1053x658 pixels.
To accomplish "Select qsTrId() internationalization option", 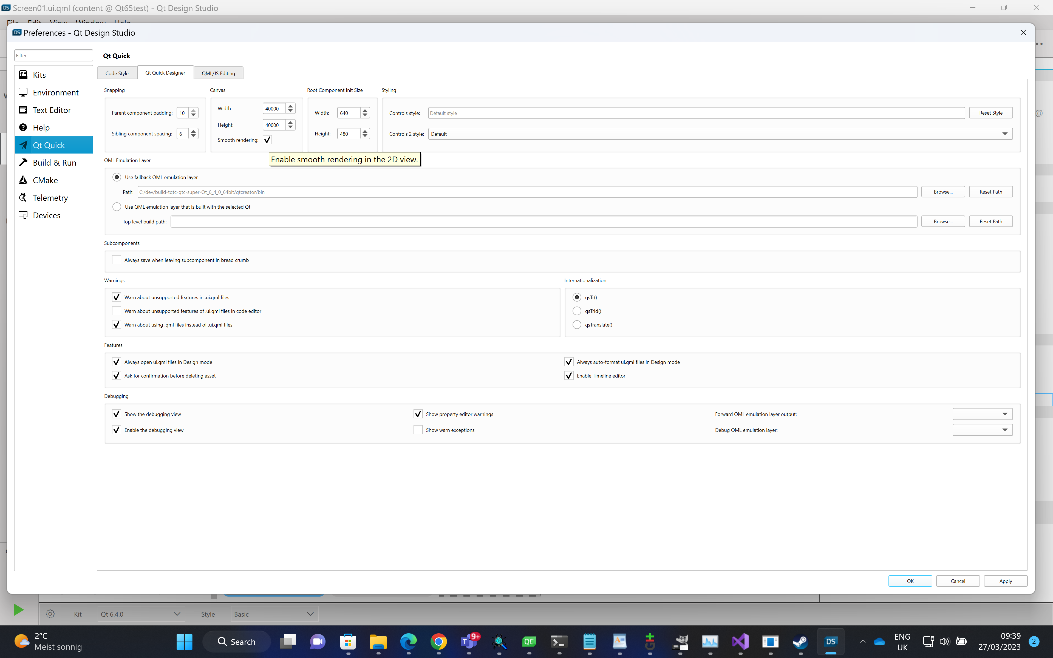I will click(576, 311).
